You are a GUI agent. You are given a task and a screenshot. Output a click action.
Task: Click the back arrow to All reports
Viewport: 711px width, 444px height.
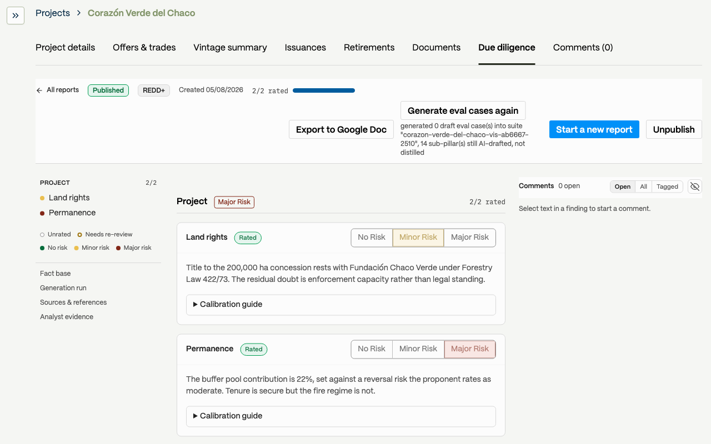(39, 90)
